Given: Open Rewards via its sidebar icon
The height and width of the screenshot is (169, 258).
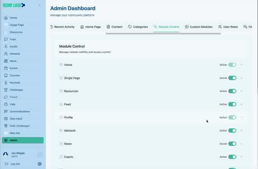Looking at the screenshot, I should point(6,82).
